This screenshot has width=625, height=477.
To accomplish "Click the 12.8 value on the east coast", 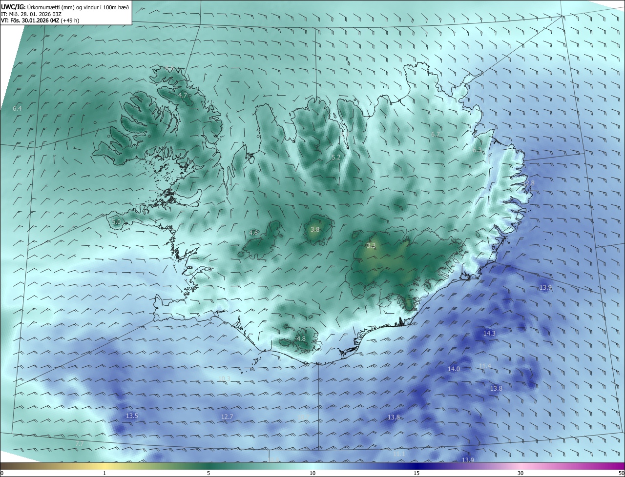I will pos(528,183).
